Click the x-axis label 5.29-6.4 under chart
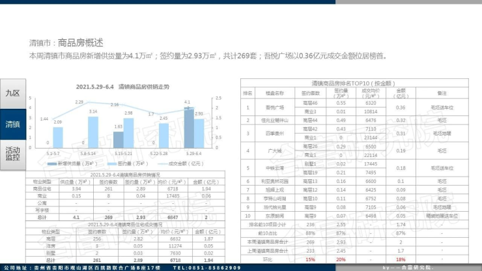The height and width of the screenshot is (271, 482). click(x=193, y=153)
